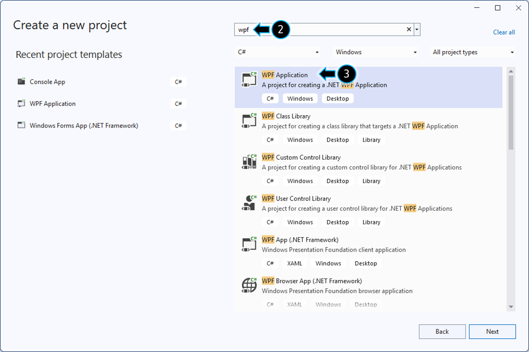Open the Windows platform filter dropdown
The height and width of the screenshot is (352, 529).
tap(376, 52)
